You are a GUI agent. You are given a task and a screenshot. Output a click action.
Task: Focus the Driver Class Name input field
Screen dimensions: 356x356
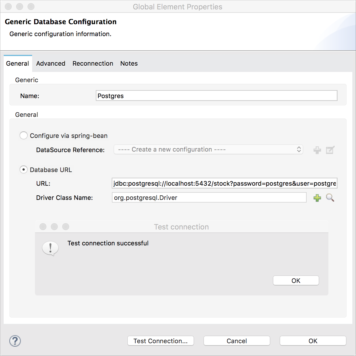point(209,198)
